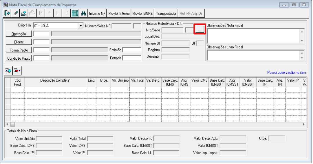Image resolution: width=313 pixels, height=164 pixels.
Task: Click the window icon in title bar
Action: pos(6,5)
